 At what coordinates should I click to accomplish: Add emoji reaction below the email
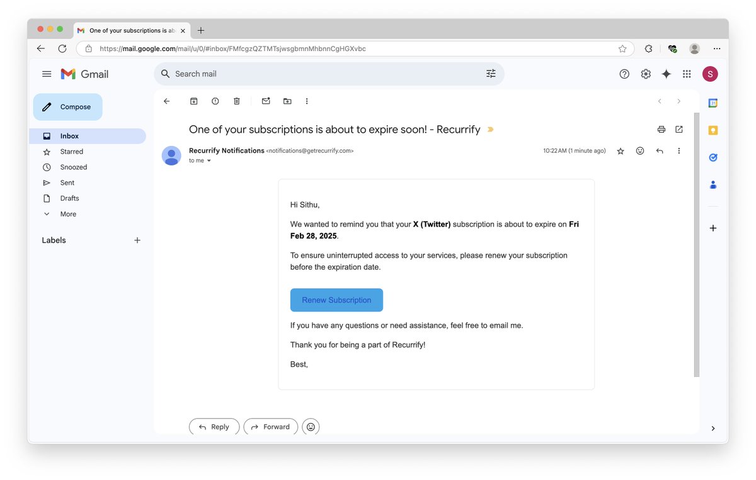coord(311,427)
